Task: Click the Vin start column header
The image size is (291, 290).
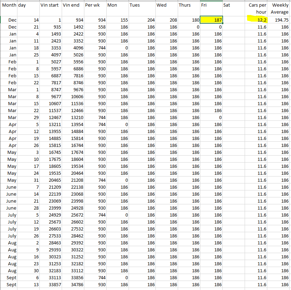Action: click(x=49, y=5)
